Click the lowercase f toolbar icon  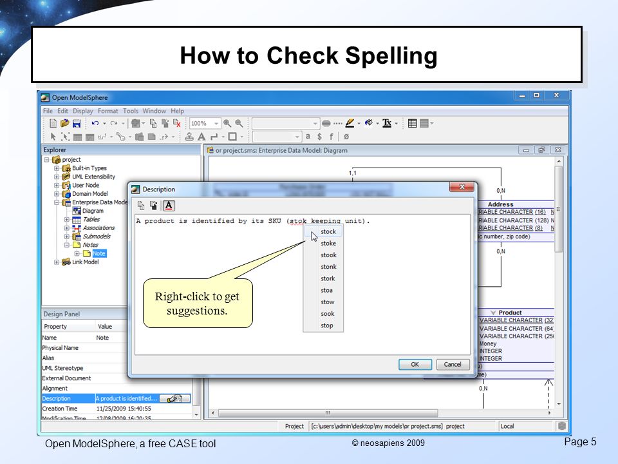tap(331, 137)
